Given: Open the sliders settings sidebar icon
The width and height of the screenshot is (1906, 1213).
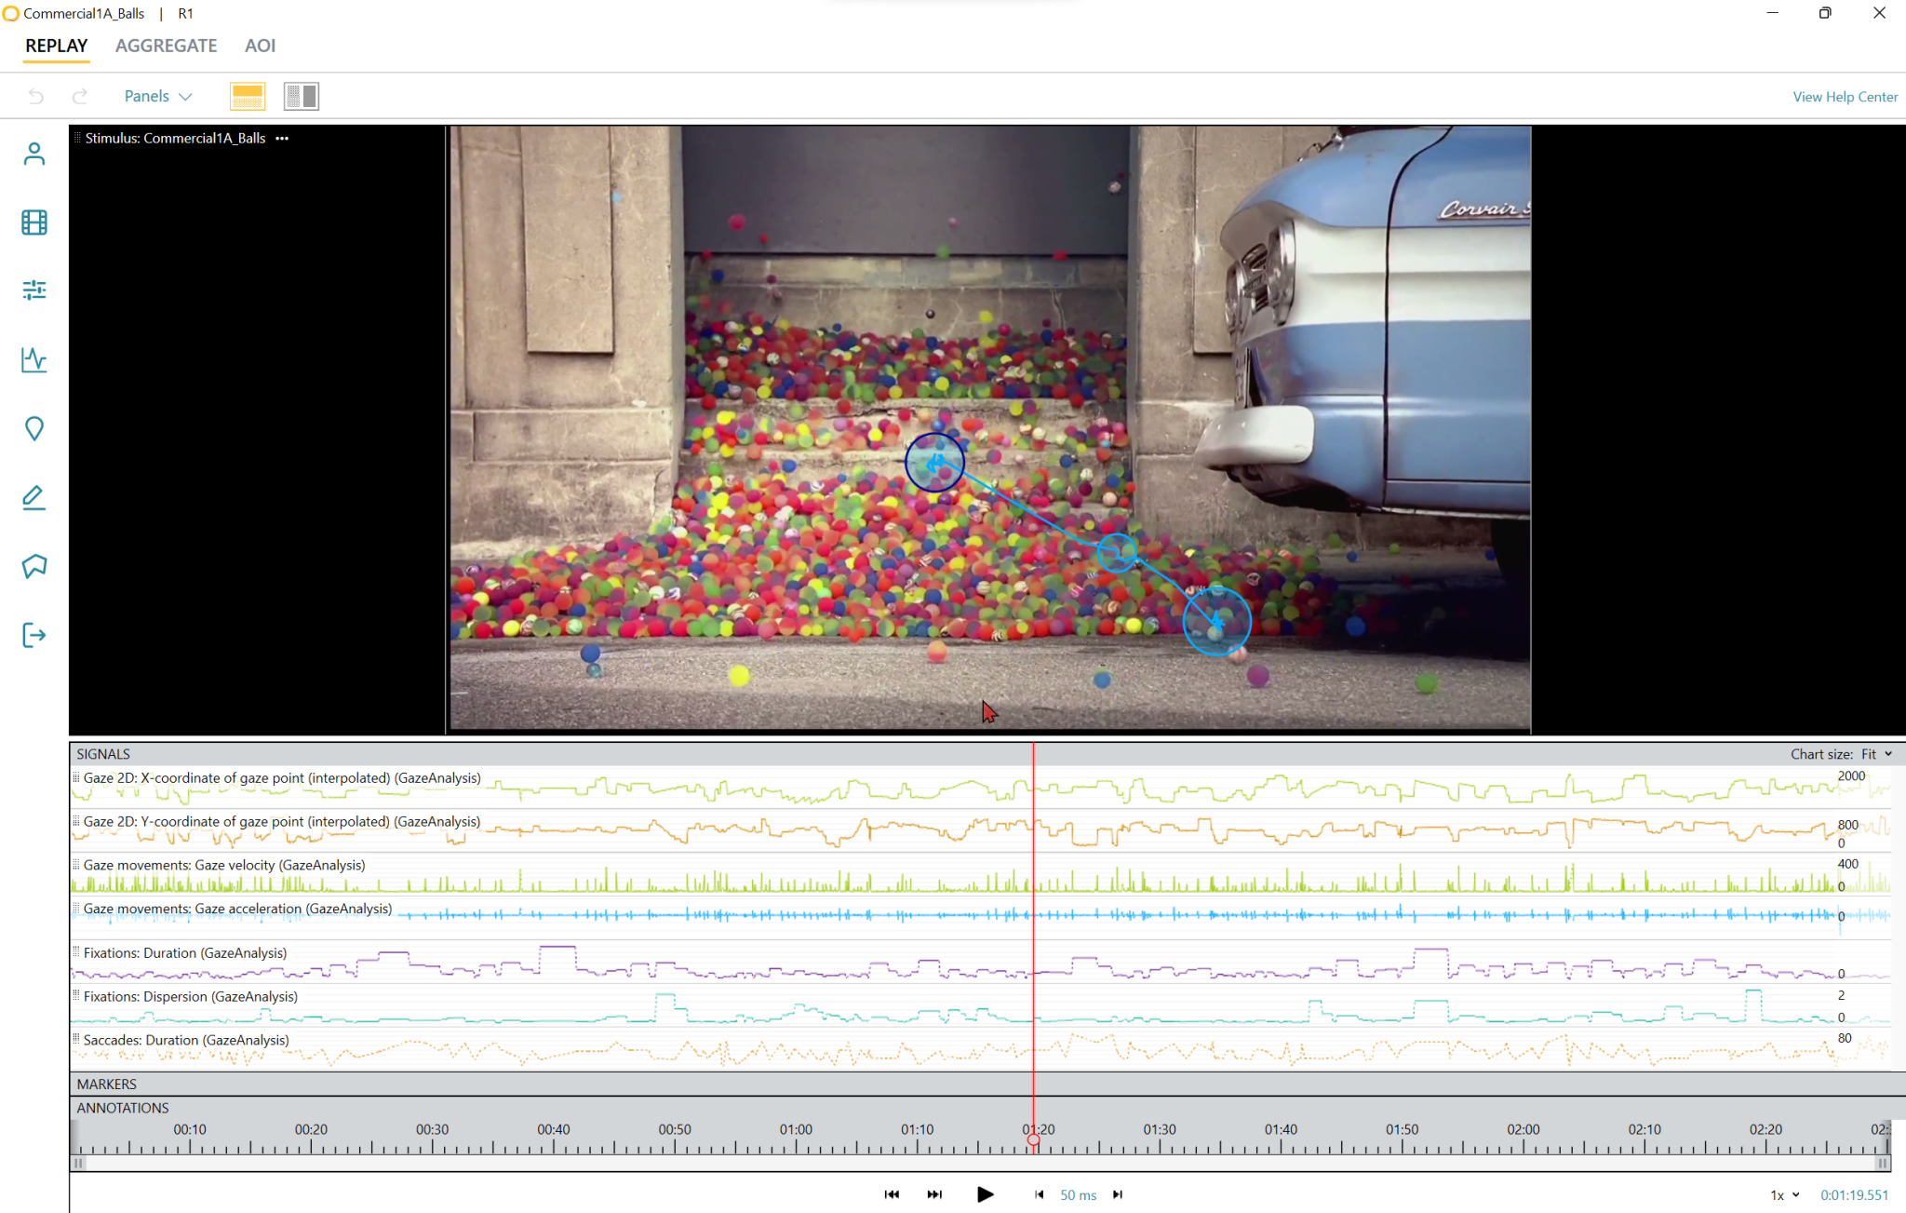Looking at the screenshot, I should (x=34, y=290).
